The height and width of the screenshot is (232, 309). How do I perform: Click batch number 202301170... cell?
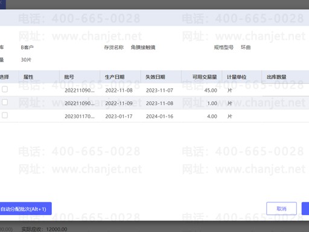(x=80, y=117)
